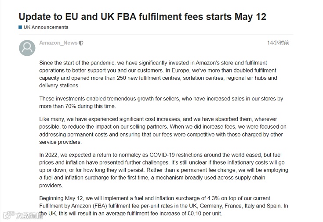Click the shield badge beside Amazon_News

(x=81, y=43)
